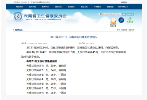
Task: Click the 云南省卫生健康委员会欢迎您 welcome text in top bar
Action: (x=40, y=2)
